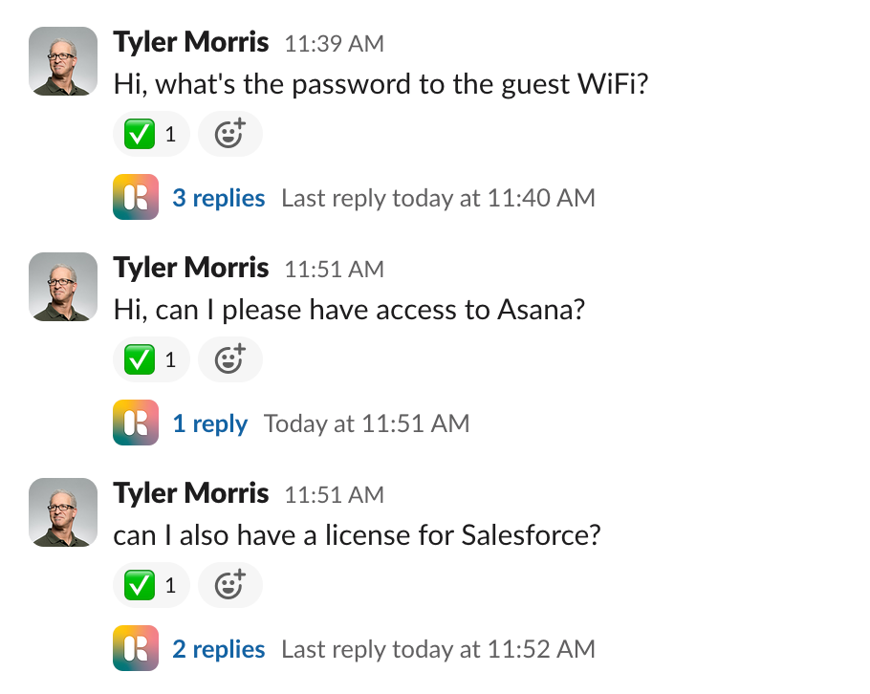870x694 pixels.
Task: Remove the checkmark reaction from the Asana request
Action: click(x=150, y=359)
